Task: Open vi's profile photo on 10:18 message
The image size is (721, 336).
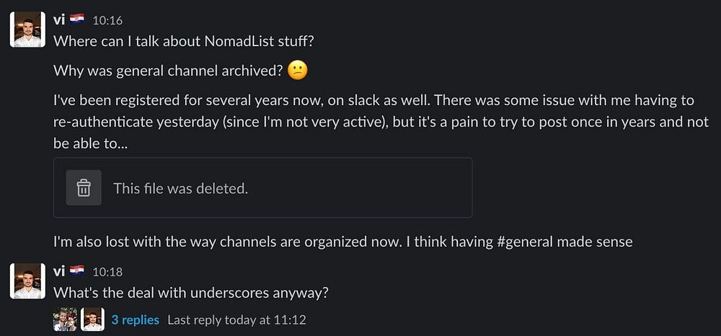Action: (28, 281)
